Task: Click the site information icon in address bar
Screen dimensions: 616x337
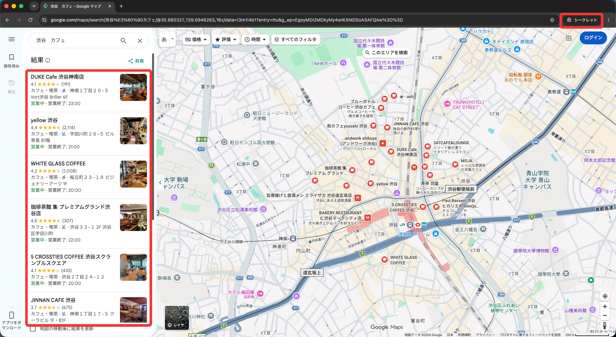Action: point(44,20)
